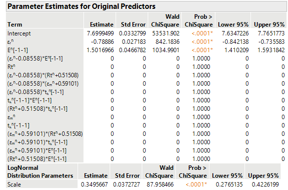Select the Scale parameter row label
The height and width of the screenshot is (190, 288).
[x=14, y=184]
